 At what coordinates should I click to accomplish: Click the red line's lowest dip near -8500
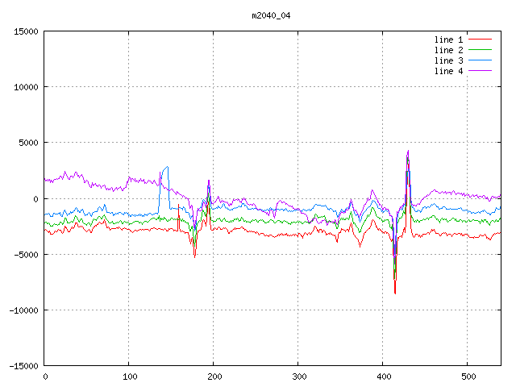tap(395, 292)
